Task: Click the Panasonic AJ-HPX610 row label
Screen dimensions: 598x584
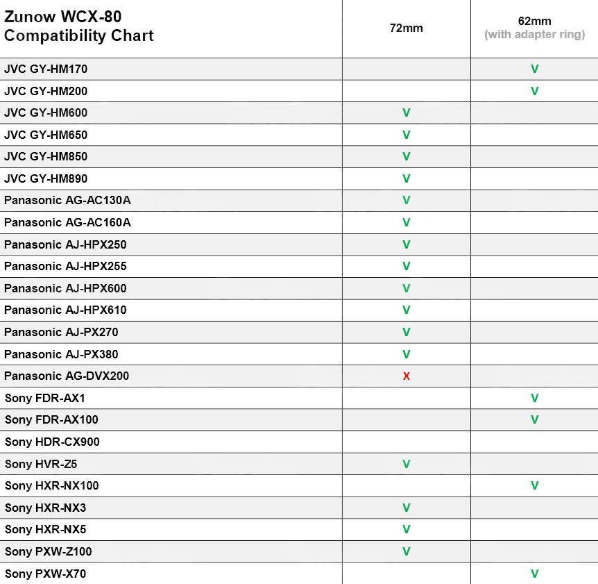Action: (65, 310)
